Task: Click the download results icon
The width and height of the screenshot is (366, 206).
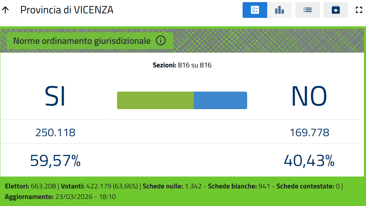Action: tap(336, 10)
